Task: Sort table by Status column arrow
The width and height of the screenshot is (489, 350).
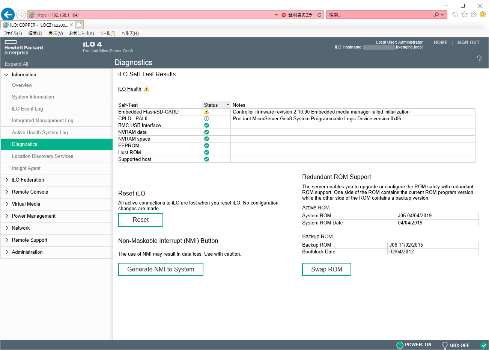Action: 228,105
